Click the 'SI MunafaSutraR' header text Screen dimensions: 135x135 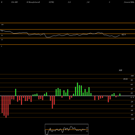click(33, 2)
